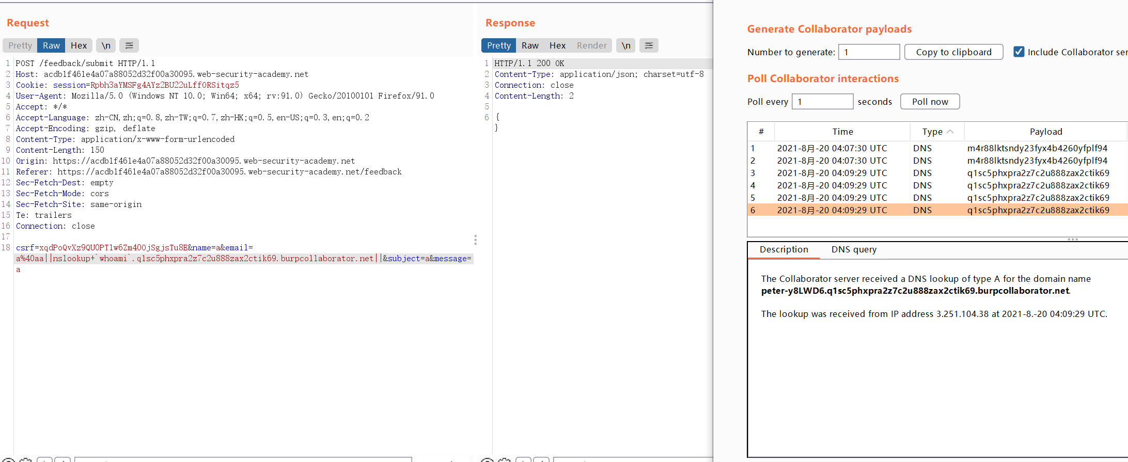
Task: Select interaction row 4 in the Collaborator table
Action: click(937, 185)
